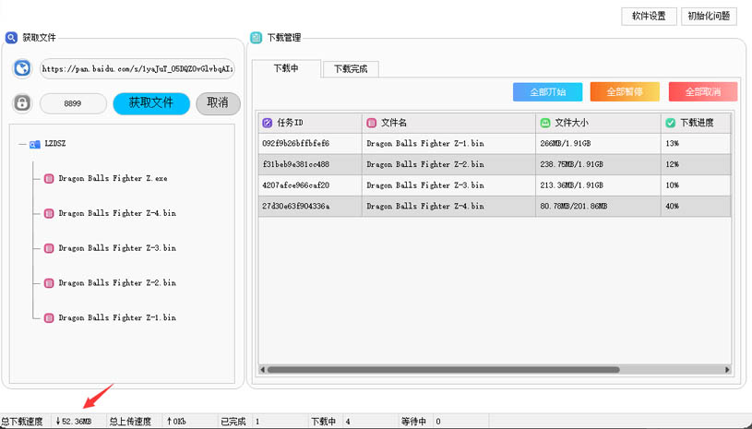Click the 全部暂停 pause all button
This screenshot has width=752, height=429.
tap(625, 92)
